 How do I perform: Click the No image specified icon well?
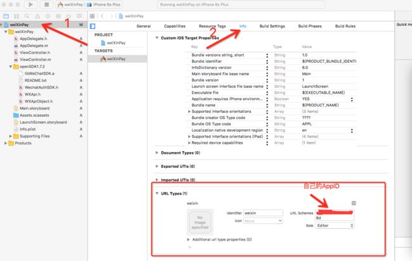coord(200,222)
